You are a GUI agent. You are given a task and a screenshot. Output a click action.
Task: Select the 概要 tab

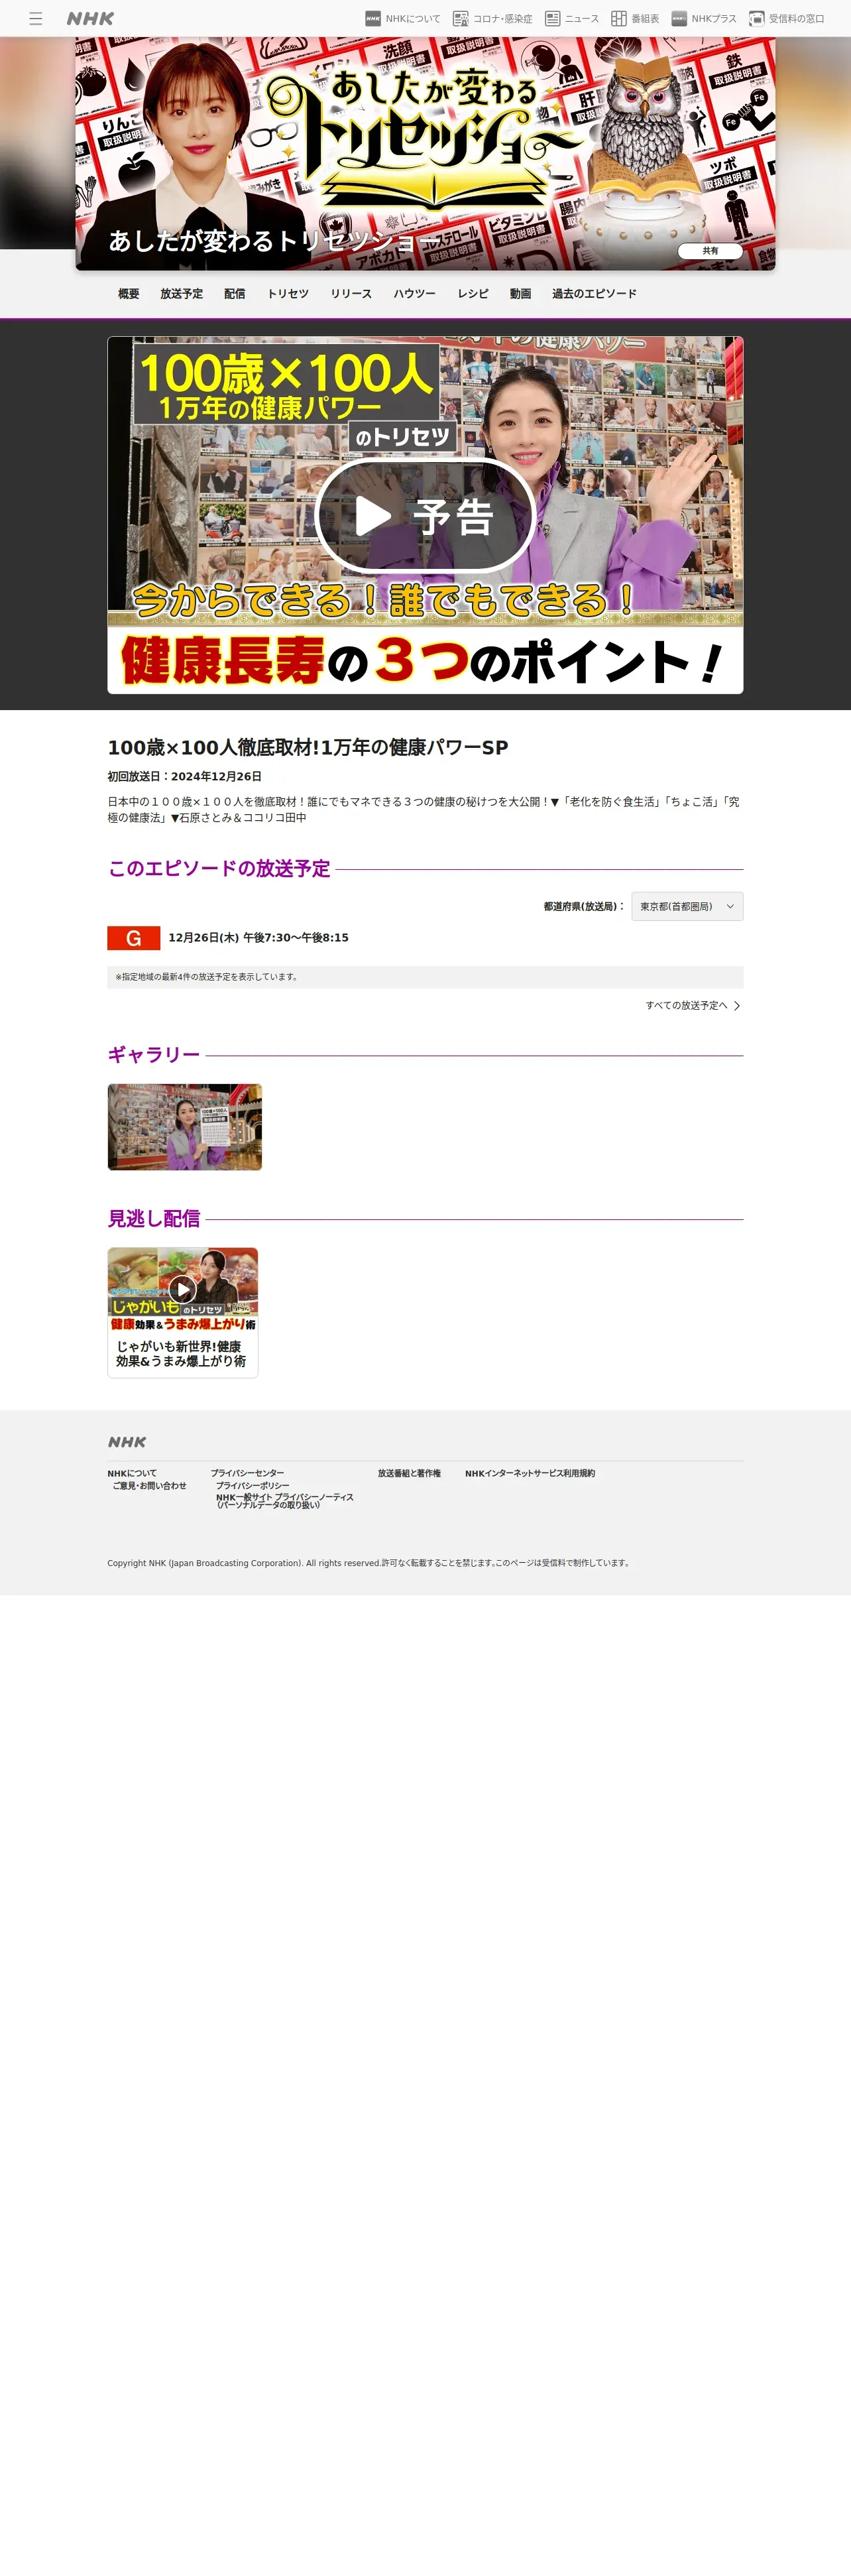(x=129, y=294)
